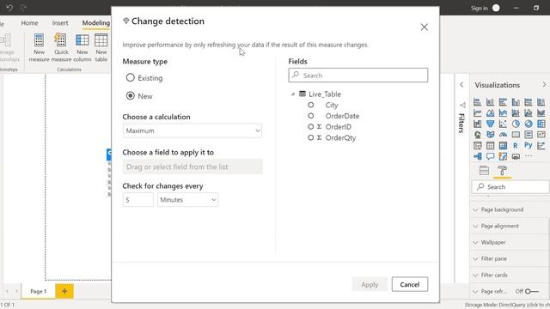Click Storage Mode DirectQuery status text
The height and width of the screenshot is (309, 550).
coord(507,305)
